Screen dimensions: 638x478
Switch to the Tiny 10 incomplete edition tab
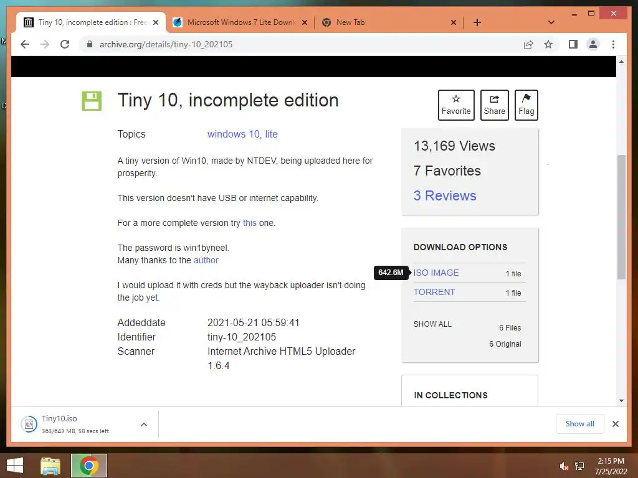[x=91, y=22]
